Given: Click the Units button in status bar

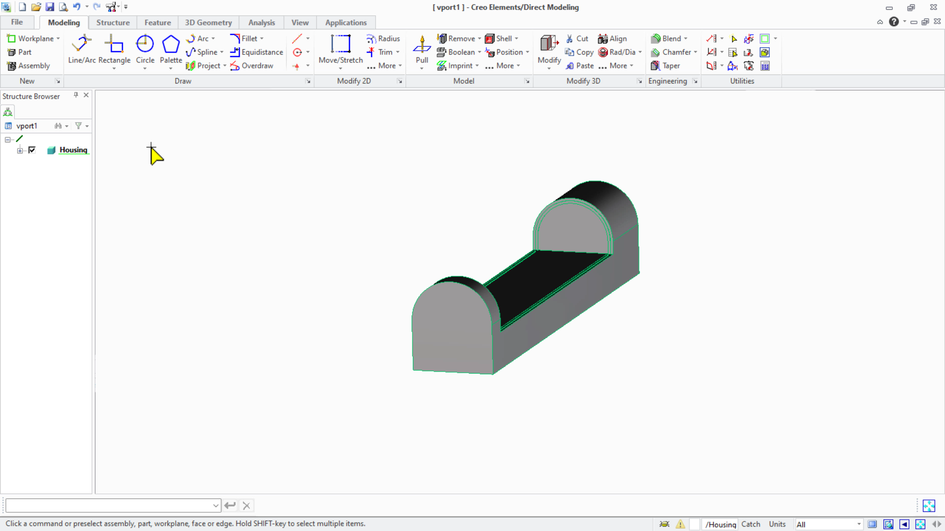Looking at the screenshot, I should pyautogui.click(x=777, y=524).
